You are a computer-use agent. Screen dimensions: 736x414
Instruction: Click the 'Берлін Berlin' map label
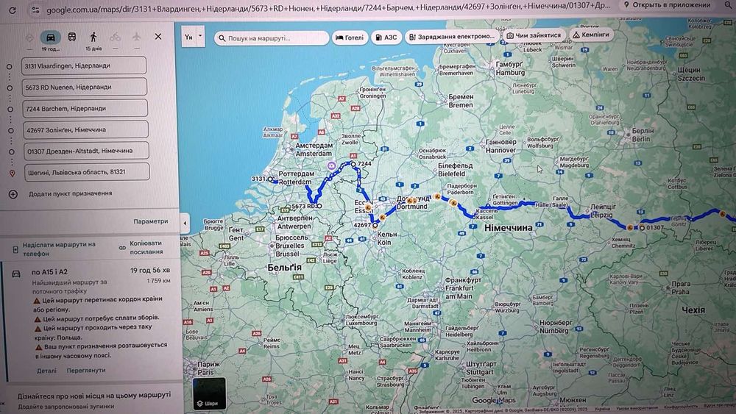click(643, 135)
